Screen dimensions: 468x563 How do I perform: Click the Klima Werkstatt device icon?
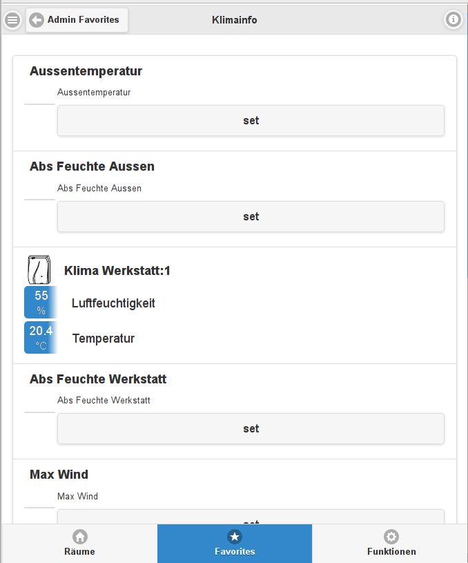point(39,269)
